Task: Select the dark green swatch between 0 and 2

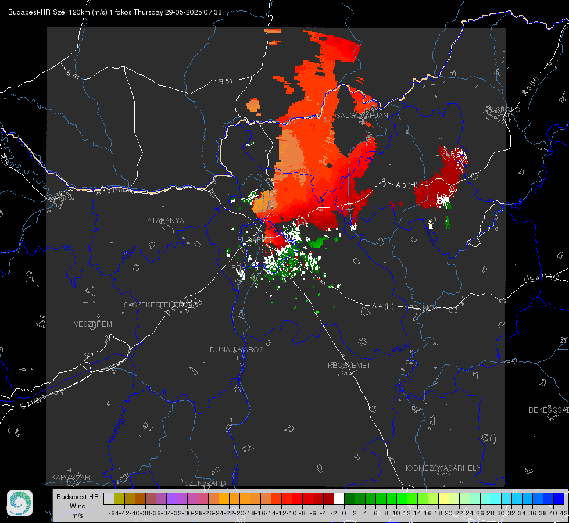Action: 349,499
